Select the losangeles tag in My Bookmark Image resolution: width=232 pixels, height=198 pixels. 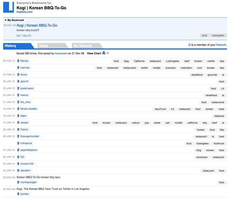[x=218, y=36]
